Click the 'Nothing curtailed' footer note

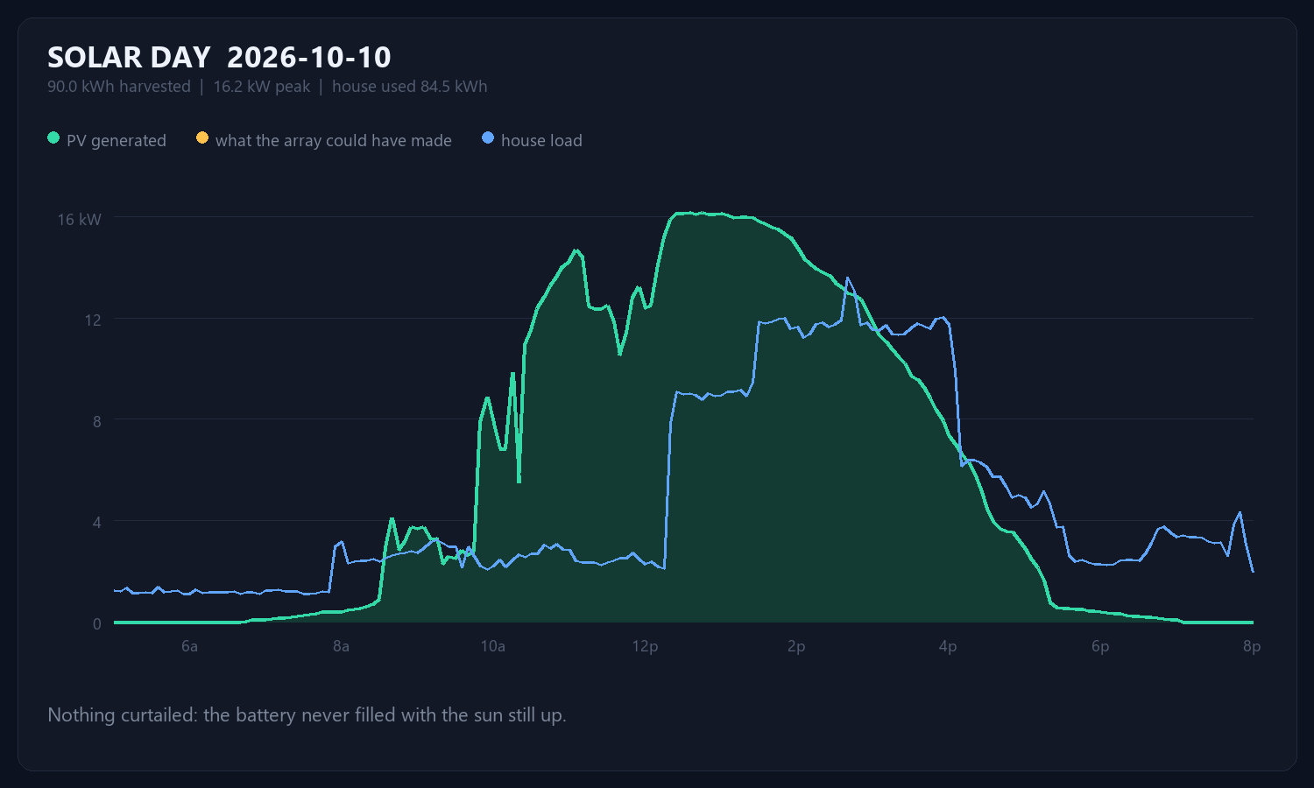307,715
